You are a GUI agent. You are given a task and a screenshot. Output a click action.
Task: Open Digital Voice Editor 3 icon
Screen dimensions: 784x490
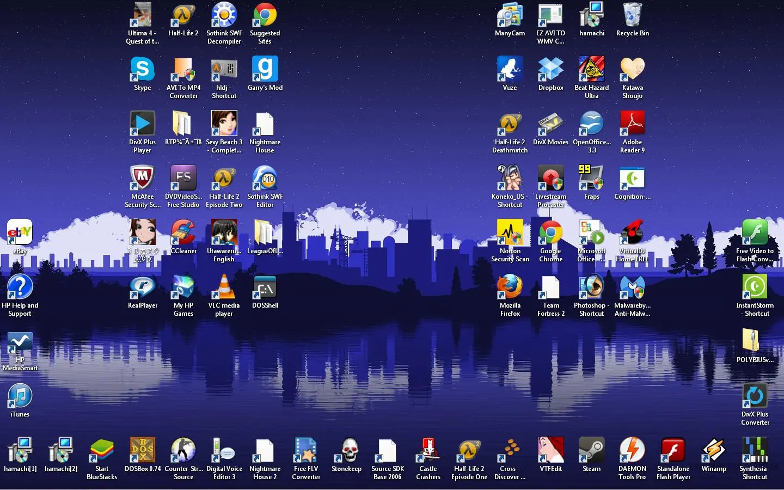pyautogui.click(x=224, y=450)
